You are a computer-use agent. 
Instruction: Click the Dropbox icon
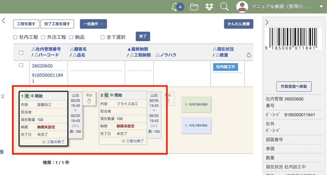coord(209,7)
